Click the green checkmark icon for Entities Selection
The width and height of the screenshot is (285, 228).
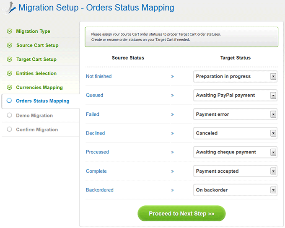click(x=10, y=73)
